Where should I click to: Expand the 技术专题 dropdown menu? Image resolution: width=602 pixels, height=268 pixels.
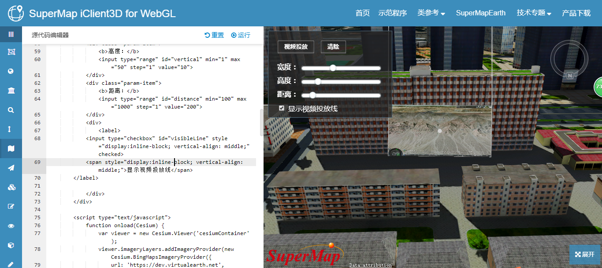pos(534,13)
